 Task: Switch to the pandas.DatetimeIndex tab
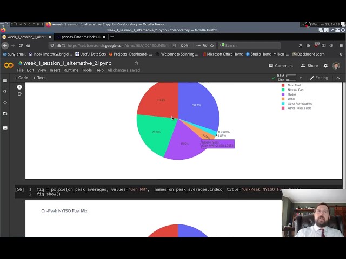click(x=81, y=37)
